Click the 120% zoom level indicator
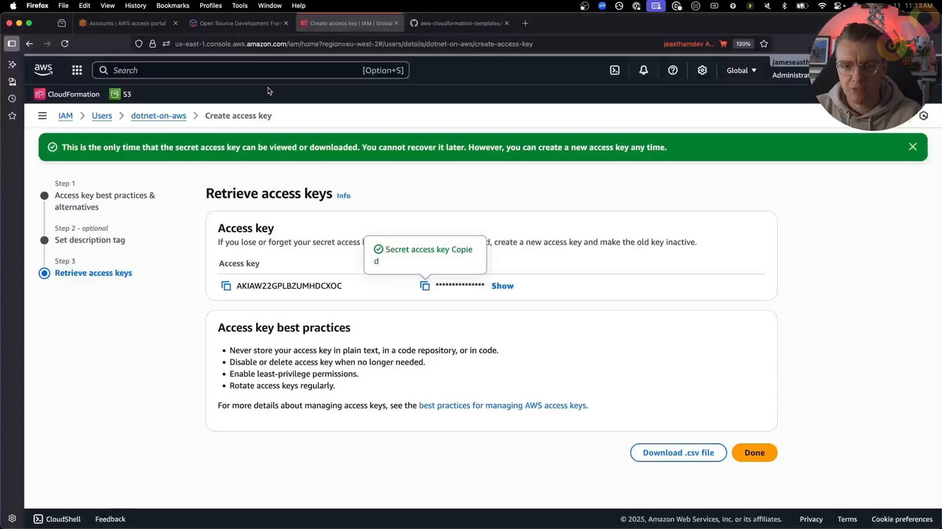Viewport: 942px width, 529px height. 743,43
